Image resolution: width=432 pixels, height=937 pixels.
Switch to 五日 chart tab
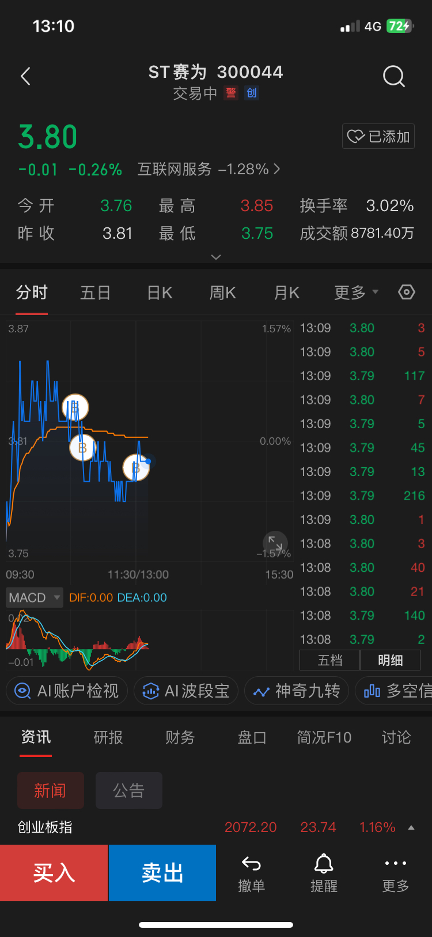95,293
